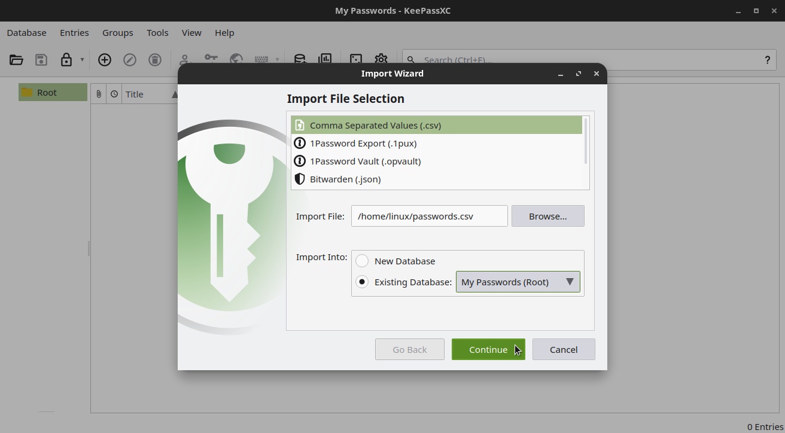Click the Copy Username toolbar icon
785x433 pixels.
[x=185, y=59]
